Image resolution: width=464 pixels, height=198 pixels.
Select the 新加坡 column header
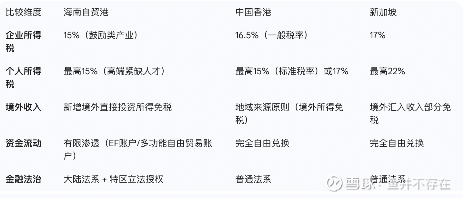point(383,12)
